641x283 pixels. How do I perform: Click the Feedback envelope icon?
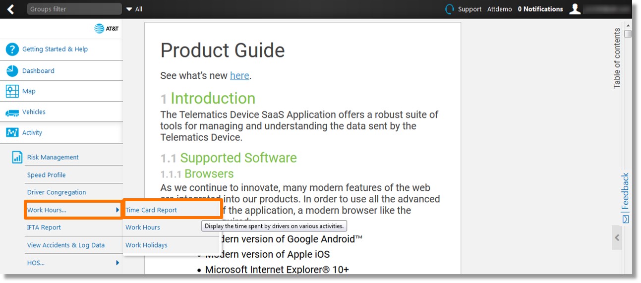point(626,219)
